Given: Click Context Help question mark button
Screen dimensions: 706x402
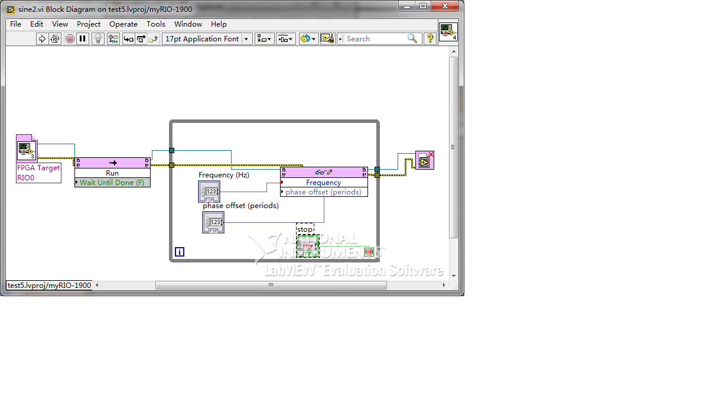Looking at the screenshot, I should 430,39.
